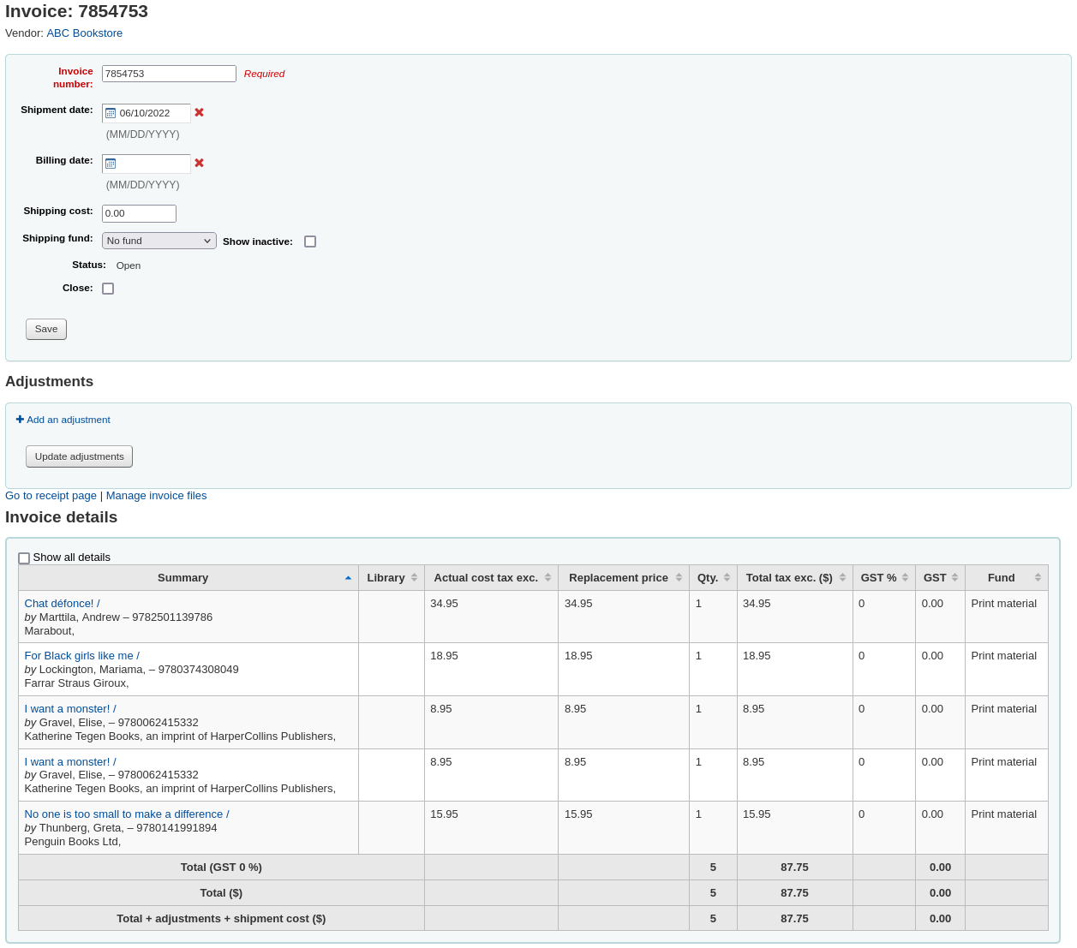Open the Shipping fund dropdown

click(159, 241)
